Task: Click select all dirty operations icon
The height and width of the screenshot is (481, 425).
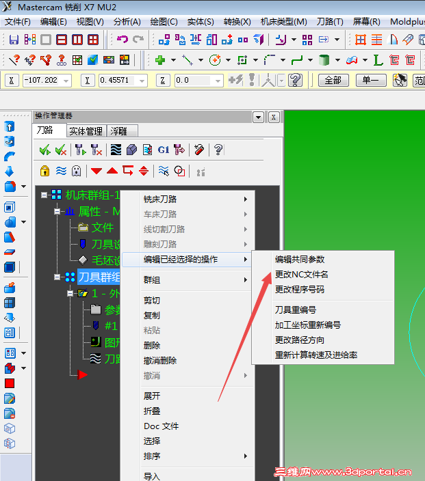Action: (61, 150)
